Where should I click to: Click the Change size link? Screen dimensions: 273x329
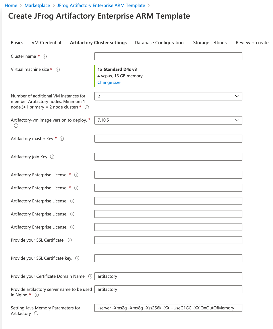tap(109, 82)
